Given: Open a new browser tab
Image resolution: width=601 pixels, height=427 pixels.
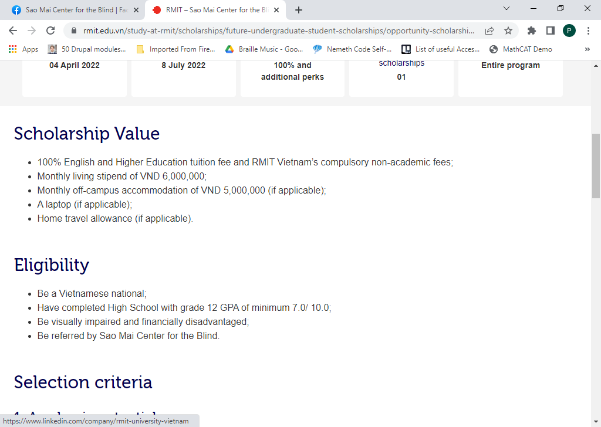Looking at the screenshot, I should (299, 10).
